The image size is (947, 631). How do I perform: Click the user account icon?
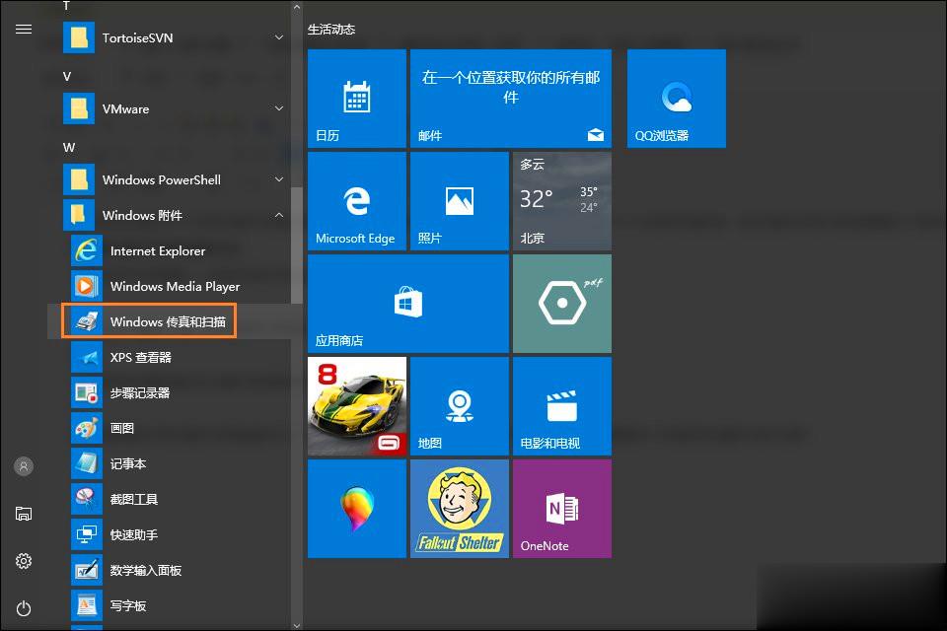tap(24, 466)
